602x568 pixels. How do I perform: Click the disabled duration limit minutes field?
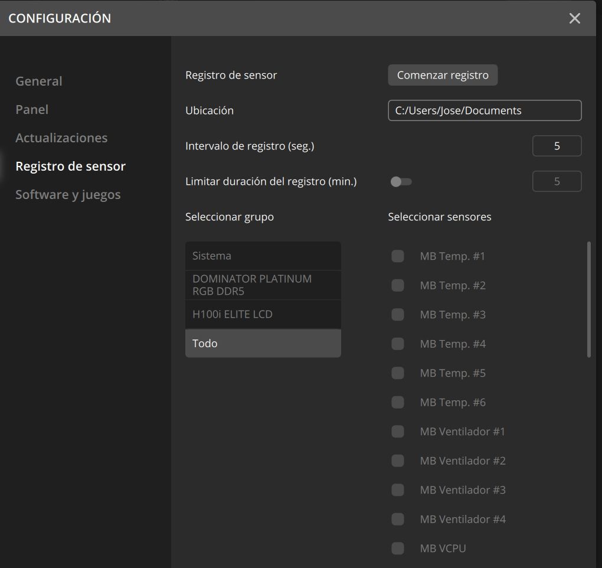pos(557,181)
